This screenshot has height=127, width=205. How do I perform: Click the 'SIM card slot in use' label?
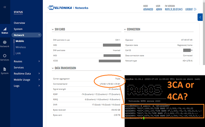point(61,40)
